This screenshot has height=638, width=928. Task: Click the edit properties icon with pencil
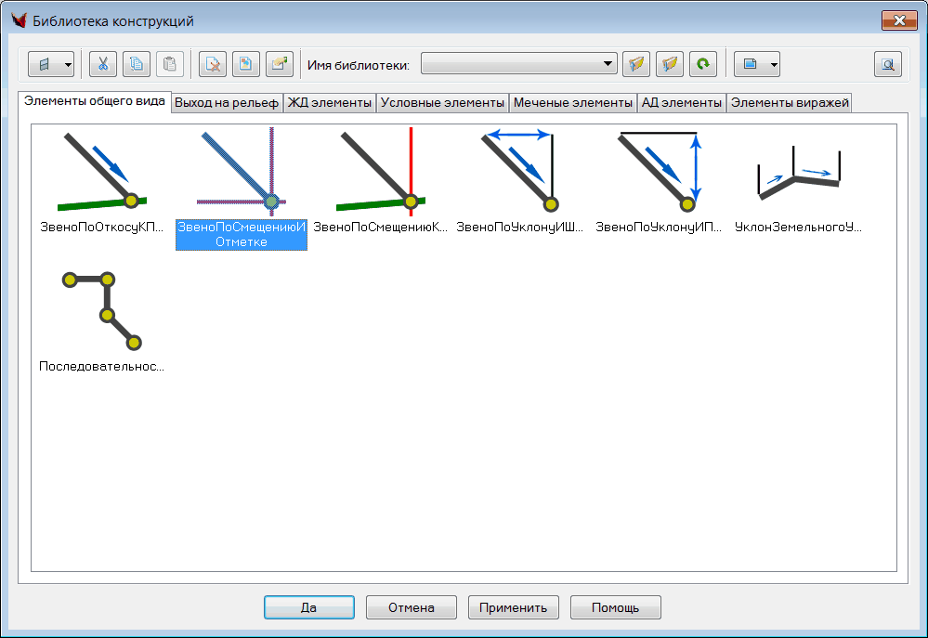(279, 64)
